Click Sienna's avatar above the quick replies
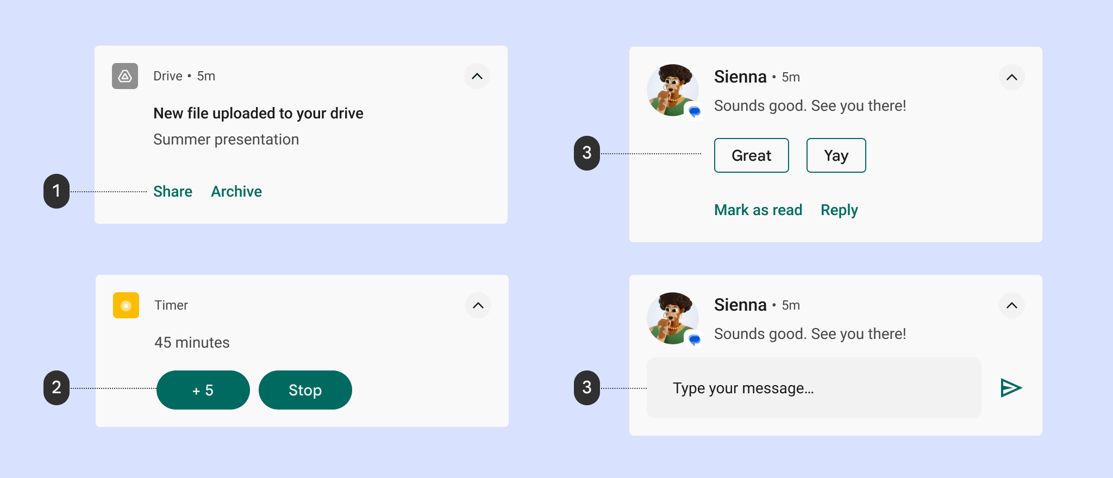The height and width of the screenshot is (478, 1113). tap(672, 90)
